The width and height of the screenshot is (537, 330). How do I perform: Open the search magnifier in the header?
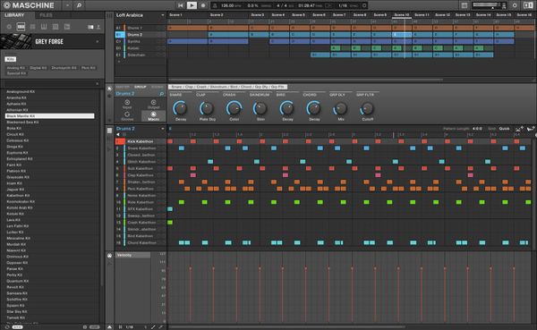coord(79,5)
